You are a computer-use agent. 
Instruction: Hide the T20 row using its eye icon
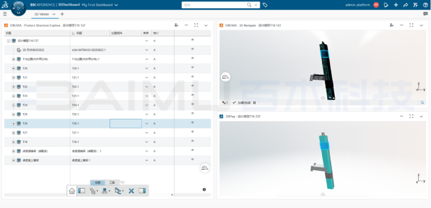(192, 67)
